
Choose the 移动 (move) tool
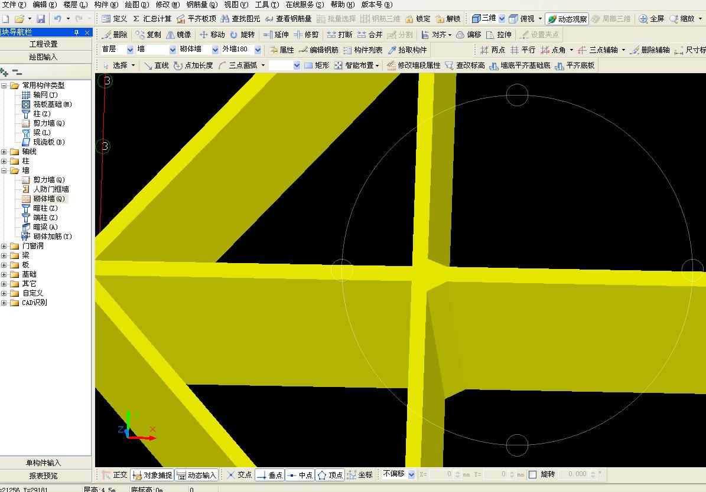click(212, 35)
